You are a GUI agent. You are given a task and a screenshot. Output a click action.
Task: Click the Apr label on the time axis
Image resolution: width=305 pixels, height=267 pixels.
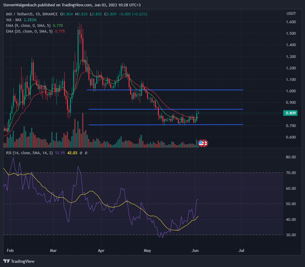coord(101,250)
